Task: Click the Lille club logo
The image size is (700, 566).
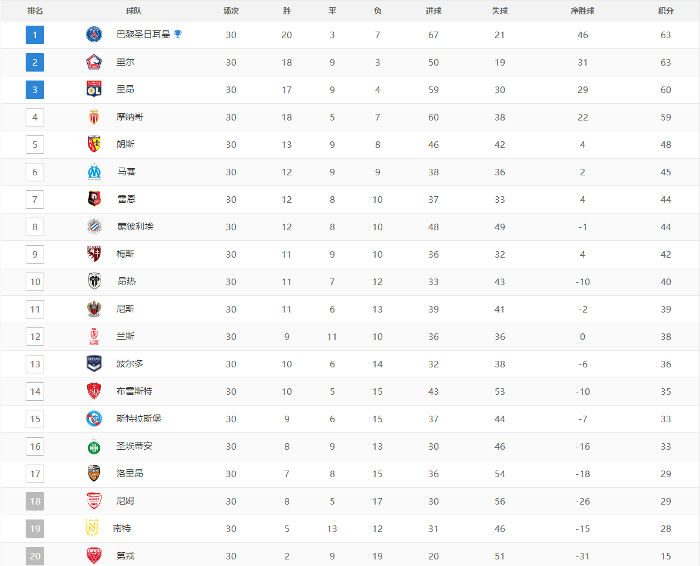Action: pyautogui.click(x=94, y=62)
